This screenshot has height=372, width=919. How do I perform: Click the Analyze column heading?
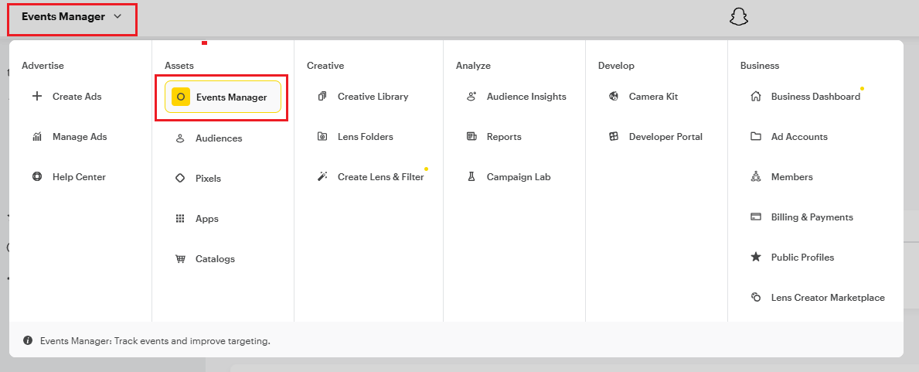tap(473, 66)
